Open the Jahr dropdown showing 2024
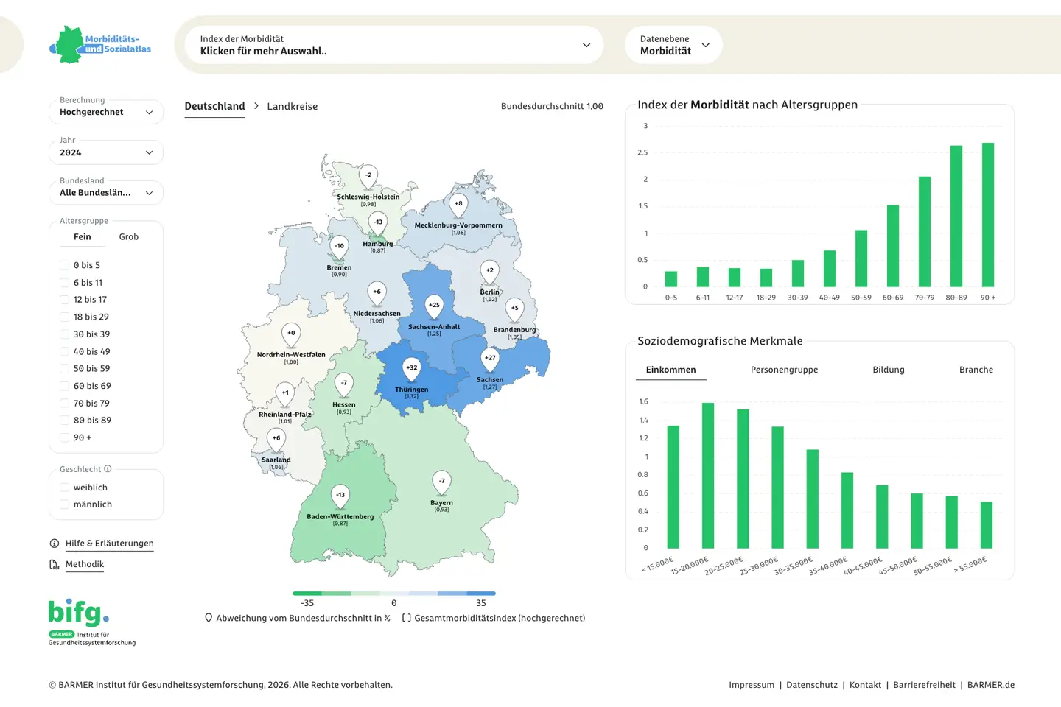Viewport: 1061px width, 707px height. click(106, 152)
